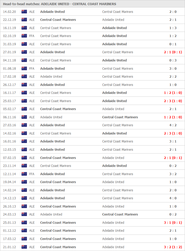This screenshot has height=251, width=185.
Task: Select the date 17.03.12
Action: [9, 239]
